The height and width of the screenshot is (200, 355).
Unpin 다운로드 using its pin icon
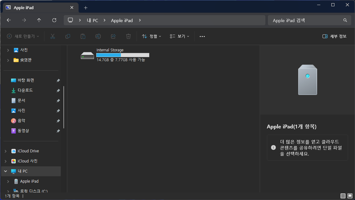point(58,91)
